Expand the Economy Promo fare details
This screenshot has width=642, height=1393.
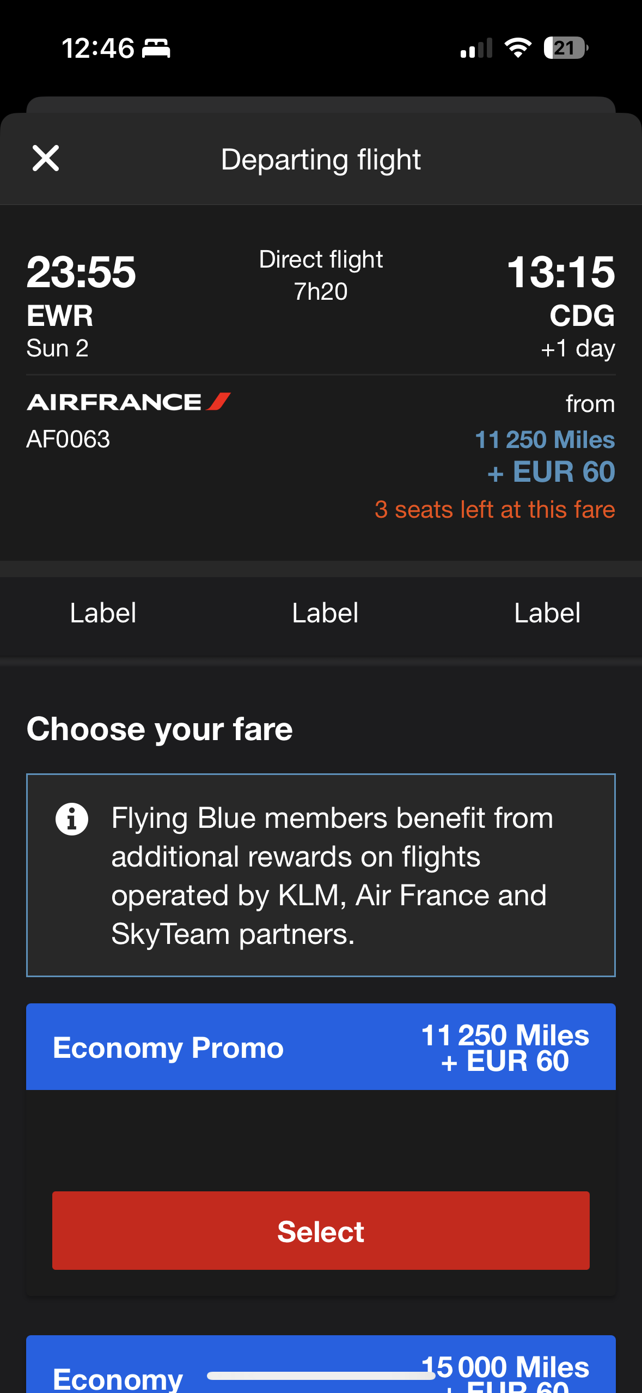(x=321, y=1046)
